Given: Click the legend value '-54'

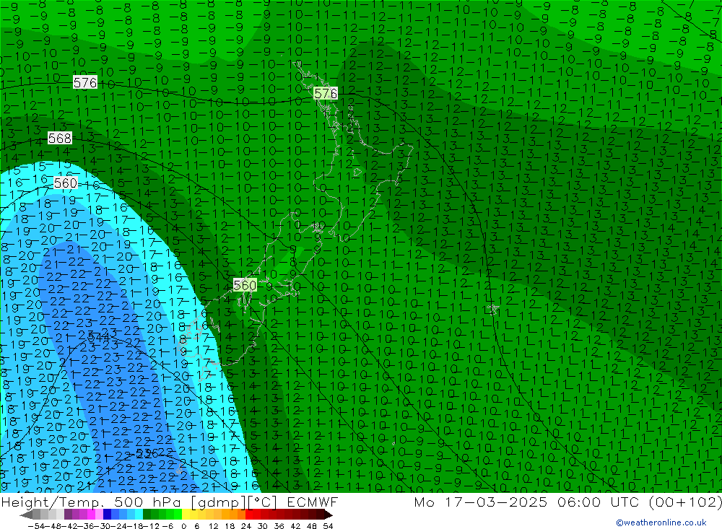Looking at the screenshot, I should click(x=36, y=525).
